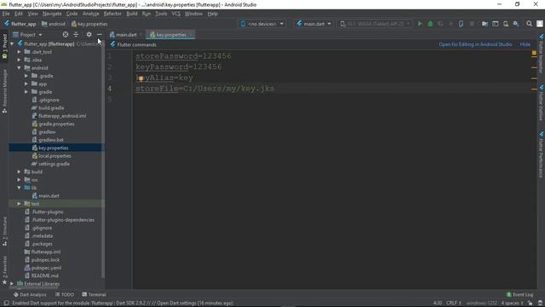
Task: Click stop button in run toolbar
Action: (x=472, y=24)
